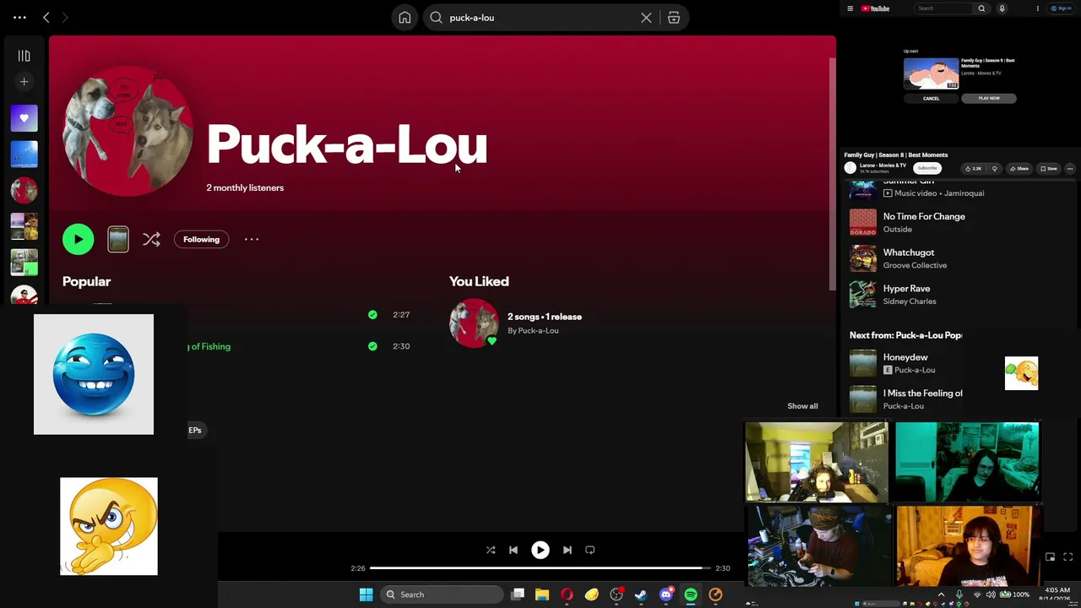Viewport: 1081px width, 608px height.
Task: Submit the YouTube search with the magnifier button
Action: click(981, 8)
